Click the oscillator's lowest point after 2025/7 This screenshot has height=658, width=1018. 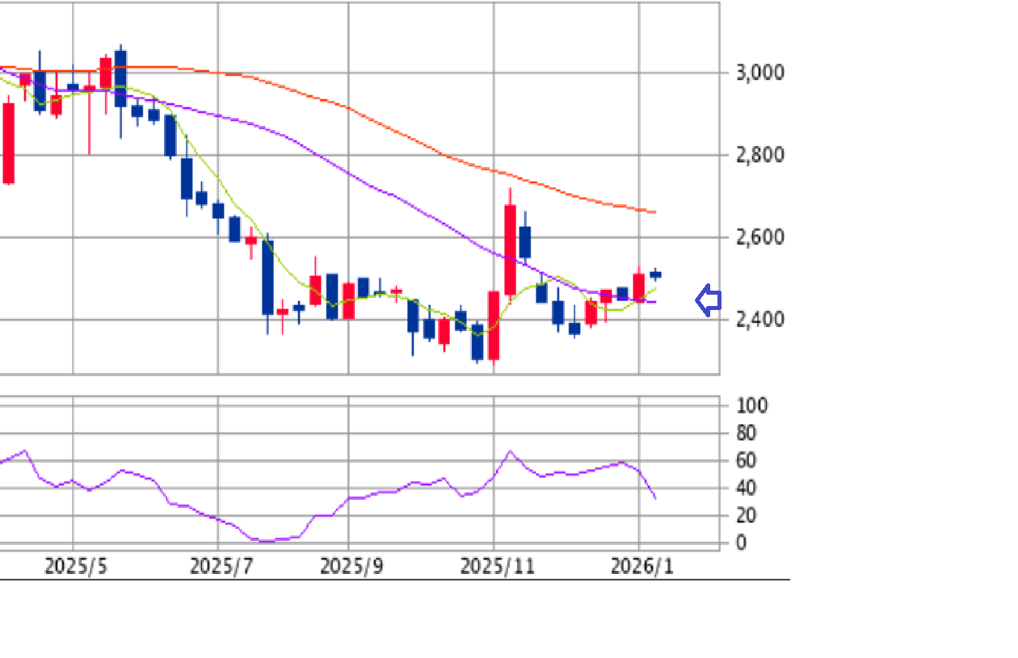tap(267, 541)
